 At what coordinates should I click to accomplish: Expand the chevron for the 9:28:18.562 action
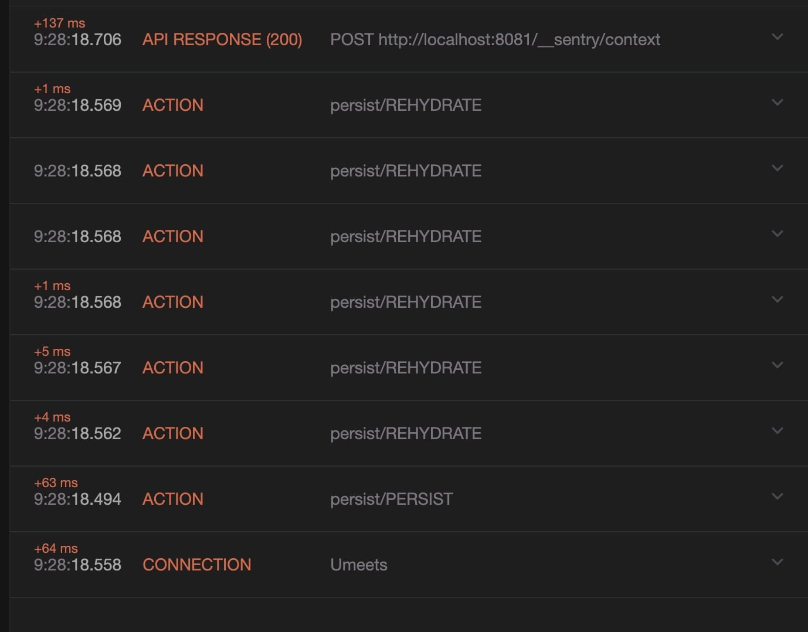pos(777,431)
